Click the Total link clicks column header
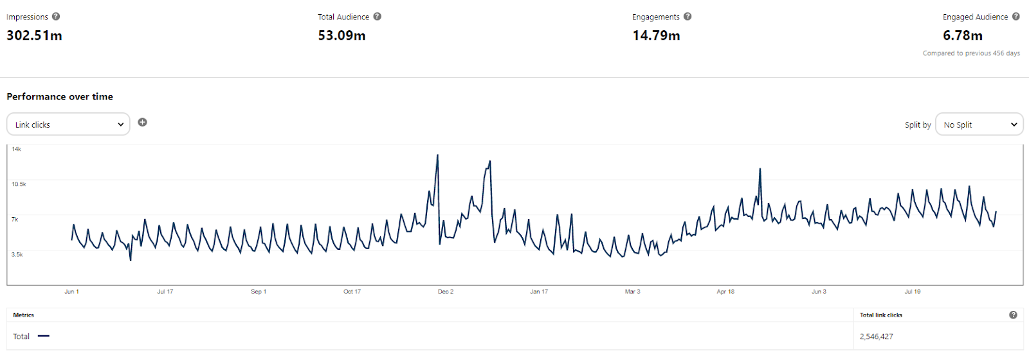This screenshot has width=1029, height=359. tap(881, 315)
